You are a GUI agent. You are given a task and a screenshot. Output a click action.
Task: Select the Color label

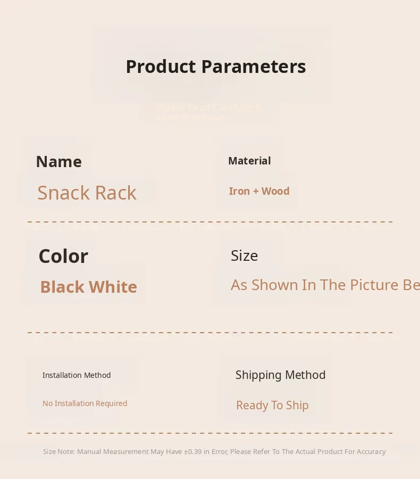pyautogui.click(x=63, y=256)
